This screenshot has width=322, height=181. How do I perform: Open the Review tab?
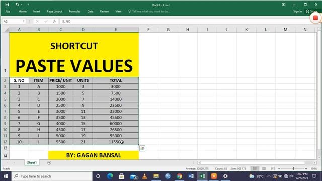pyautogui.click(x=104, y=11)
